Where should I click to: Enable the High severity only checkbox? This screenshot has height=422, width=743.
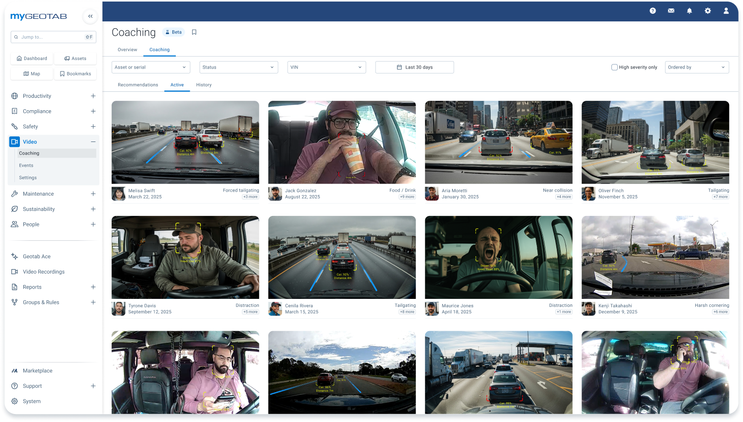tap(614, 67)
